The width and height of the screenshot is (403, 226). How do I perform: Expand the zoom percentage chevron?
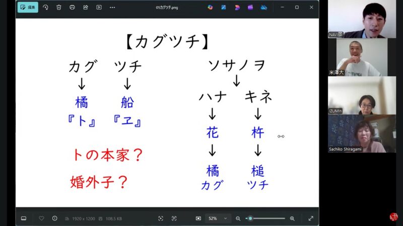(x=225, y=218)
